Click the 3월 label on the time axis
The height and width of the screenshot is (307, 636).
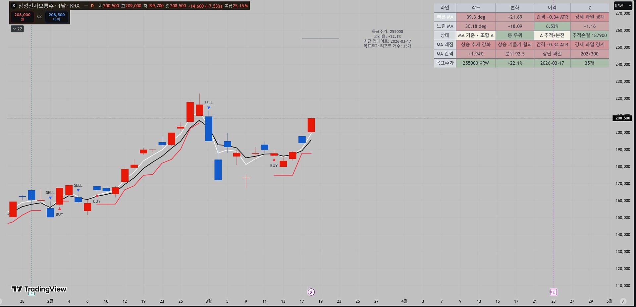click(209, 301)
